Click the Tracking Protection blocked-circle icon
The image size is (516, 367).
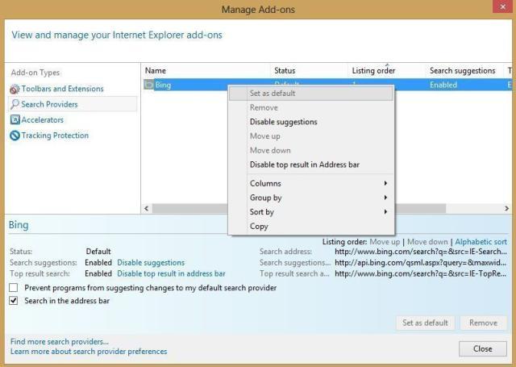tap(15, 136)
